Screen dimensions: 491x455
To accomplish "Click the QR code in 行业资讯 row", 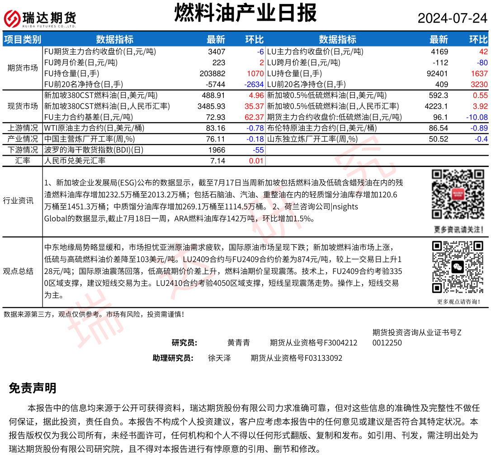I will [x=457, y=194].
